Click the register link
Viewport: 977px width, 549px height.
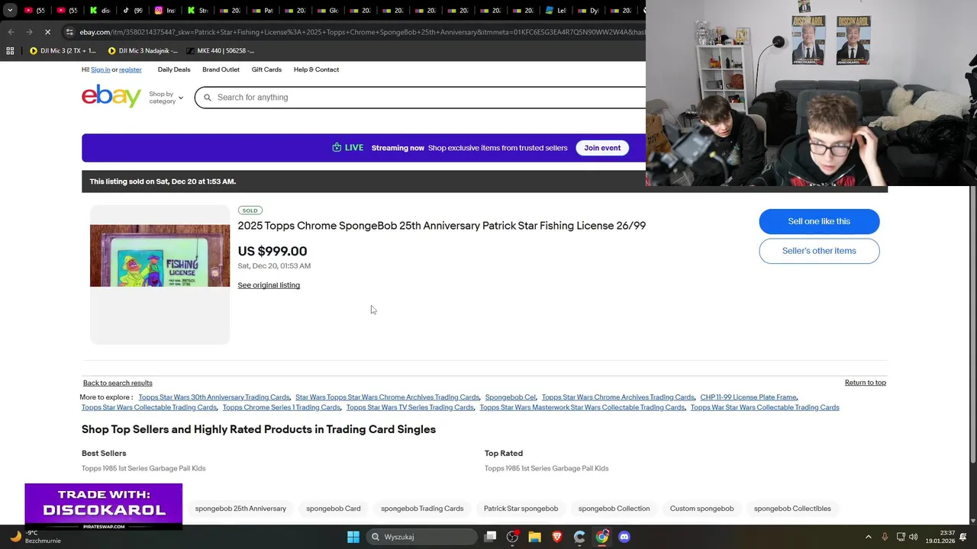[130, 69]
